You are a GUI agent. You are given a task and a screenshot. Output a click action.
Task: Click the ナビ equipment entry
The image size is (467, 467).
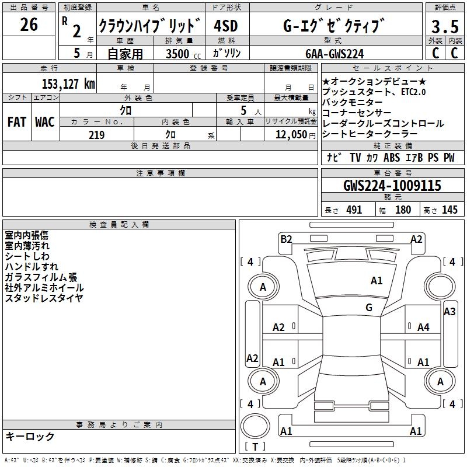334,158
